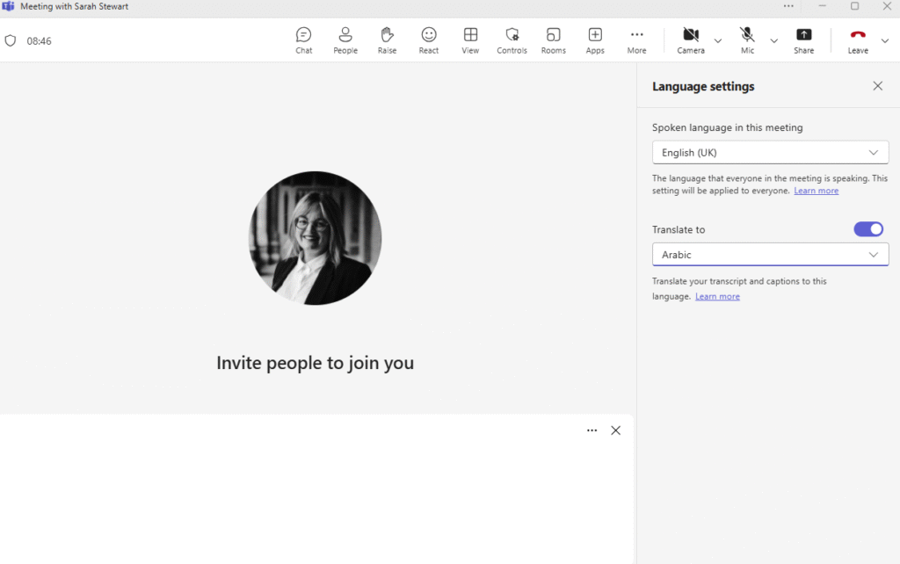Open the More actions menu
Viewport: 900px width, 564px height.
pos(636,40)
